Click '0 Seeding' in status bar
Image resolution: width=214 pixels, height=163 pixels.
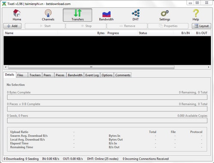tap(32, 159)
